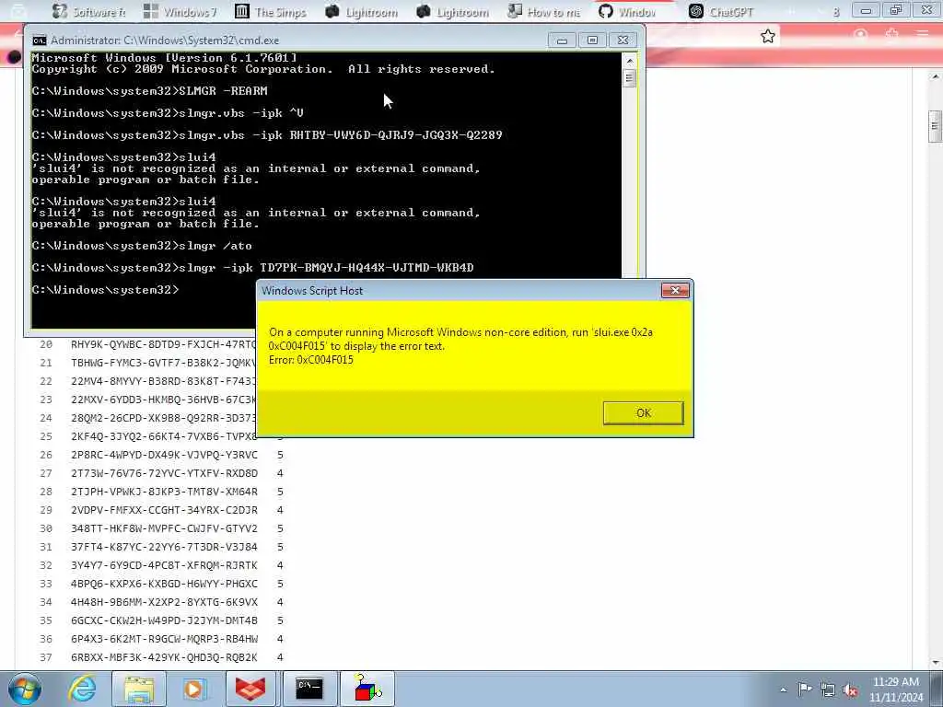
Task: Select key 2P8RC-4WPYD-DX49K-VJVPQ-Y3RVC
Action: point(164,455)
